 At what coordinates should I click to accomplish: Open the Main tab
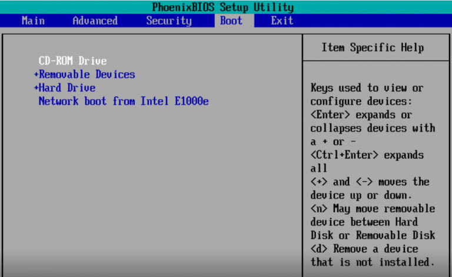(33, 21)
